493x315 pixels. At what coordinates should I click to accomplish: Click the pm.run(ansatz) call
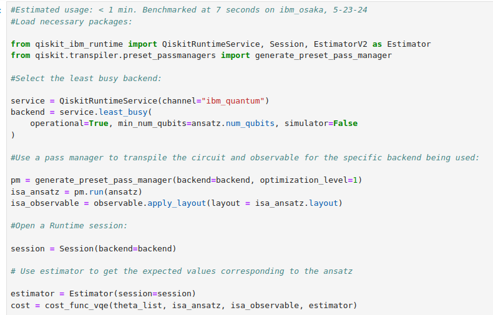[108, 191]
